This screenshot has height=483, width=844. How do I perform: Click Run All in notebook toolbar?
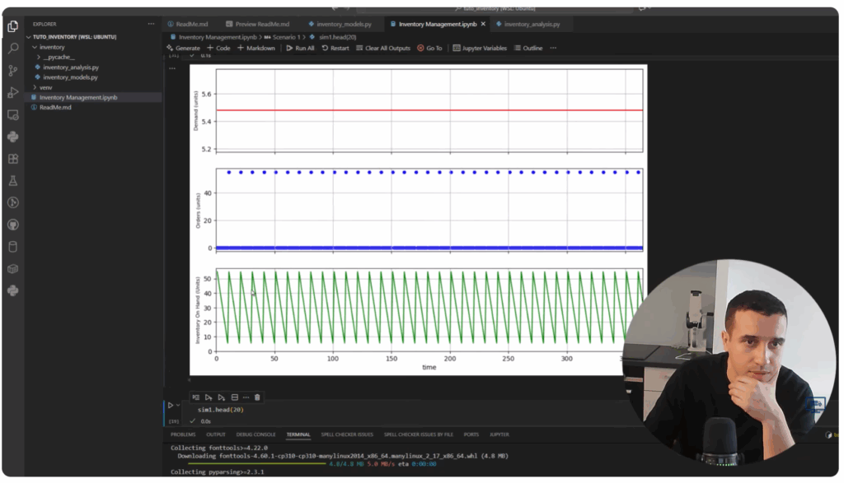pyautogui.click(x=300, y=49)
